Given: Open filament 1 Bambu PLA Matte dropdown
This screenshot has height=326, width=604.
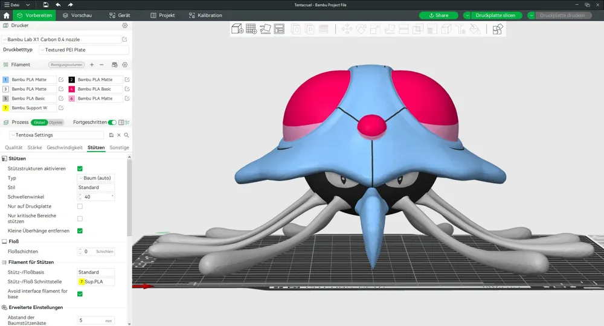Looking at the screenshot, I should [33, 79].
